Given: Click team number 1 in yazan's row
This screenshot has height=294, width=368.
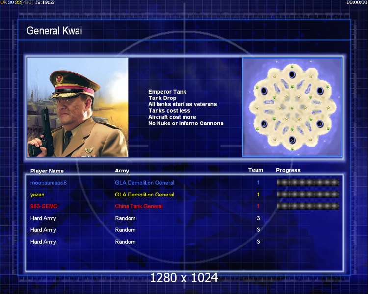Looking at the screenshot, I should 258,195.
